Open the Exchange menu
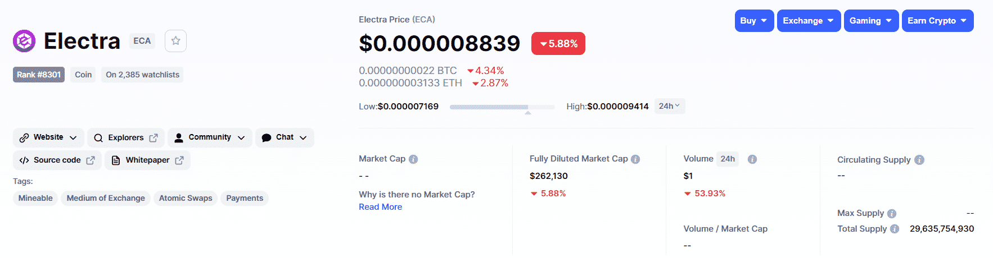993x258 pixels. pos(809,21)
